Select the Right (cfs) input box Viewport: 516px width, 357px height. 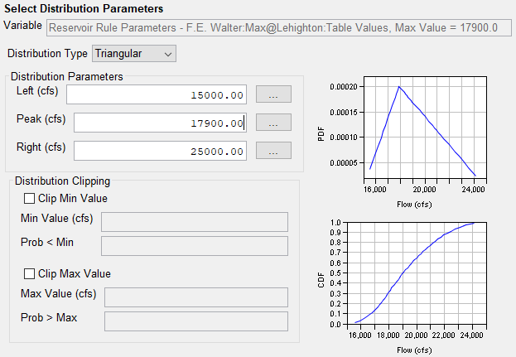[x=157, y=151]
